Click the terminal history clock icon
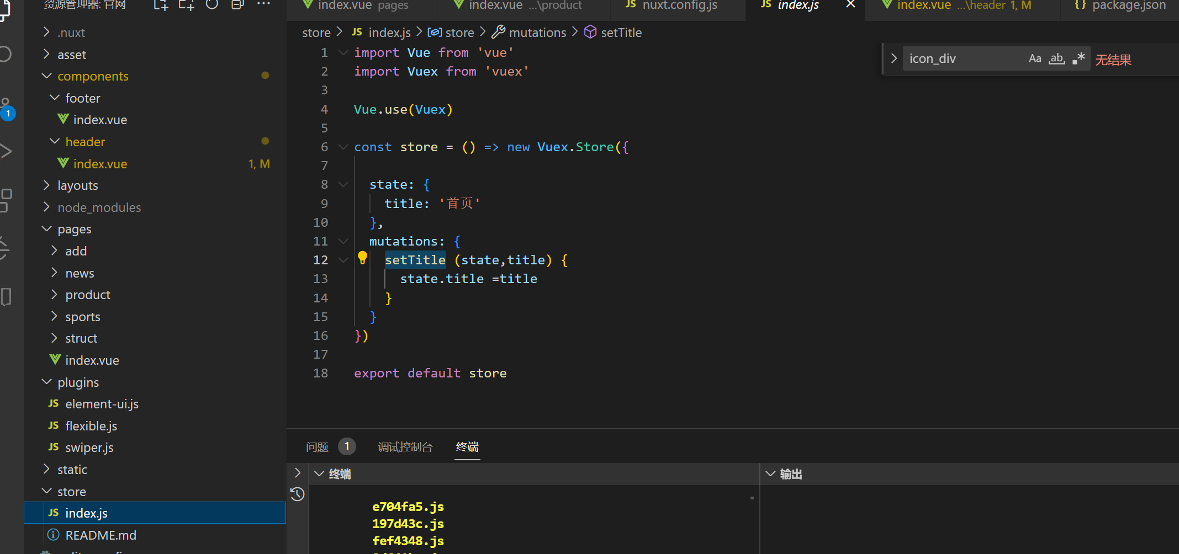The height and width of the screenshot is (554, 1179). coord(297,494)
